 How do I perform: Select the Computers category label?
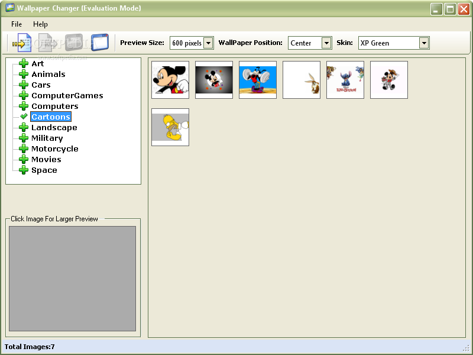55,106
